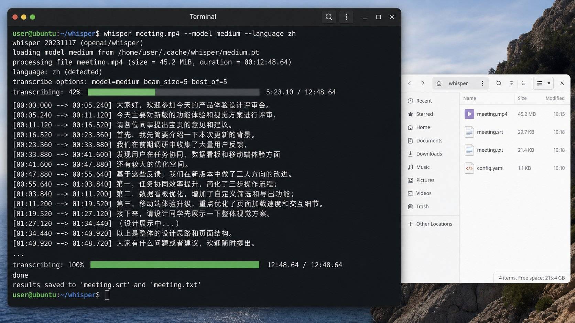
Task: Sort files by Modified column header
Action: [555, 98]
